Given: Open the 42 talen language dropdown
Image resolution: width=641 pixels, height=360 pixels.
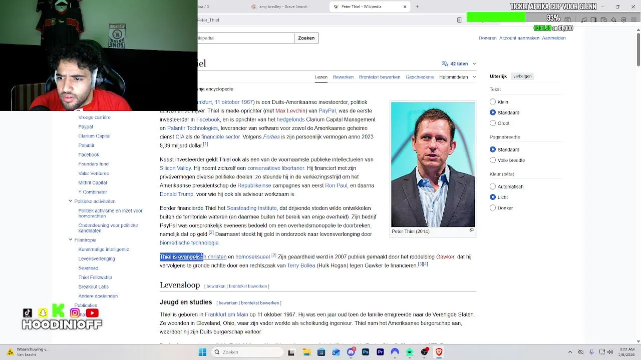Looking at the screenshot, I should click(x=459, y=63).
